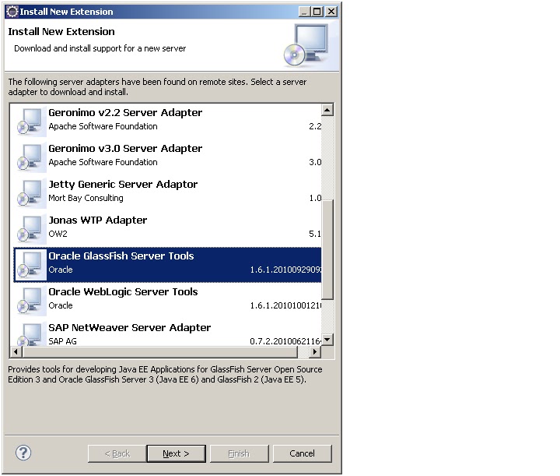Screen dimensions: 560x476
Task: Click the scroll up arrow of adapter list
Action: pyautogui.click(x=327, y=110)
